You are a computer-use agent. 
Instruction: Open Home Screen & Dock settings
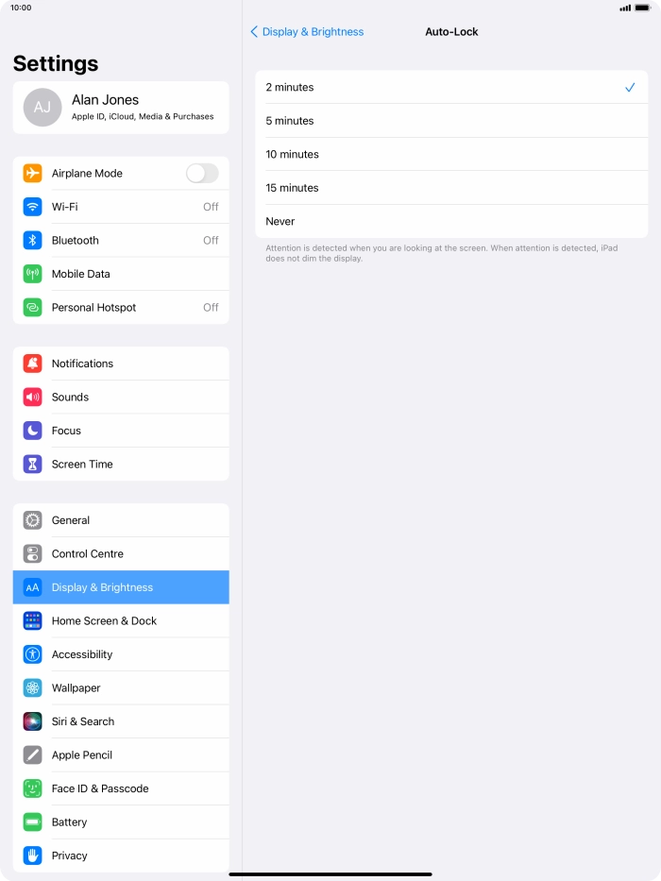pos(121,621)
